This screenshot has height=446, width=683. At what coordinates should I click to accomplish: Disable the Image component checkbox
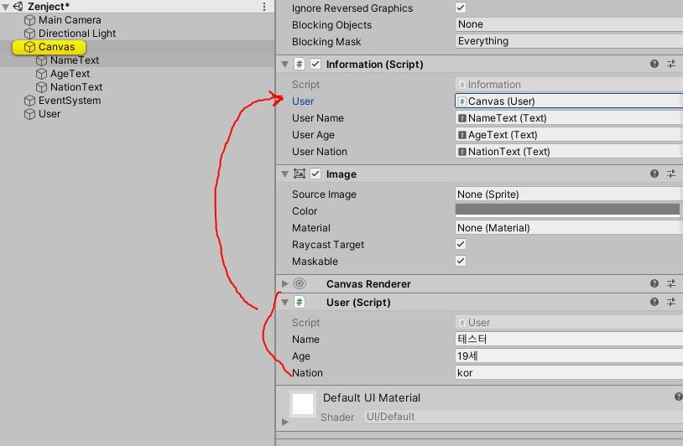click(315, 174)
